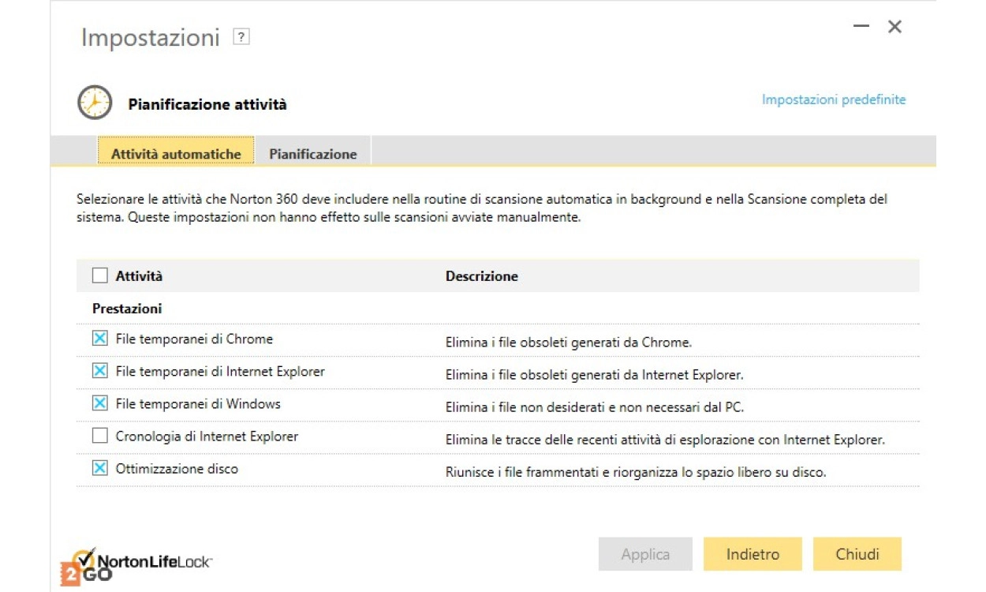Go back with the Indietro button
986x592 pixels.
point(753,554)
